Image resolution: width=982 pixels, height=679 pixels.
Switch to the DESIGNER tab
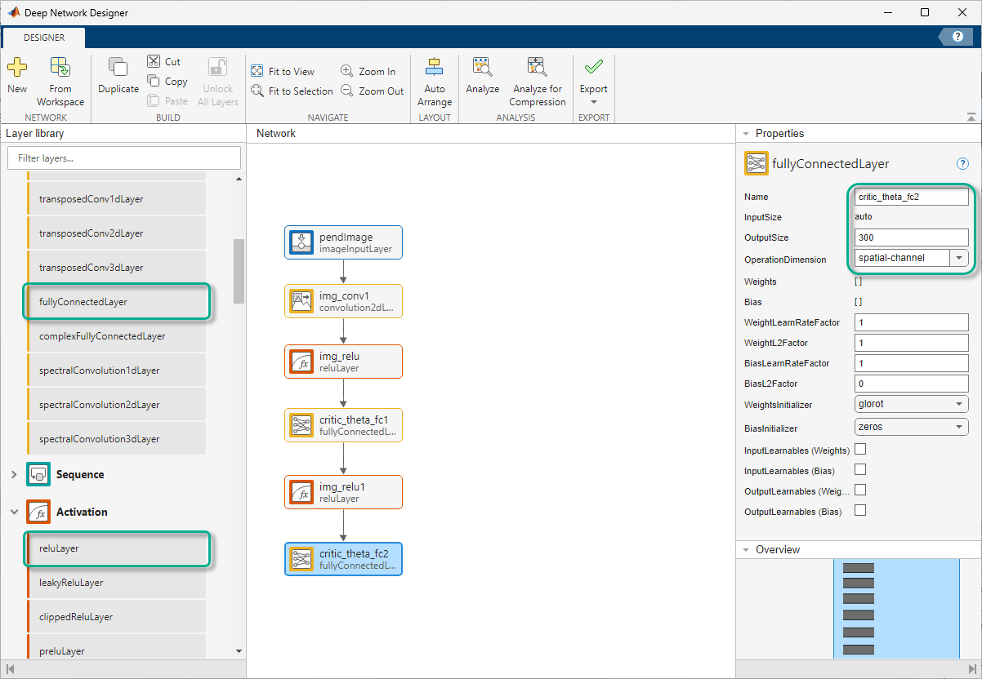pyautogui.click(x=45, y=38)
